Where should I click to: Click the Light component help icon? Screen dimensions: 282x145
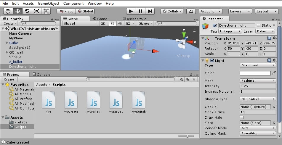(269, 61)
